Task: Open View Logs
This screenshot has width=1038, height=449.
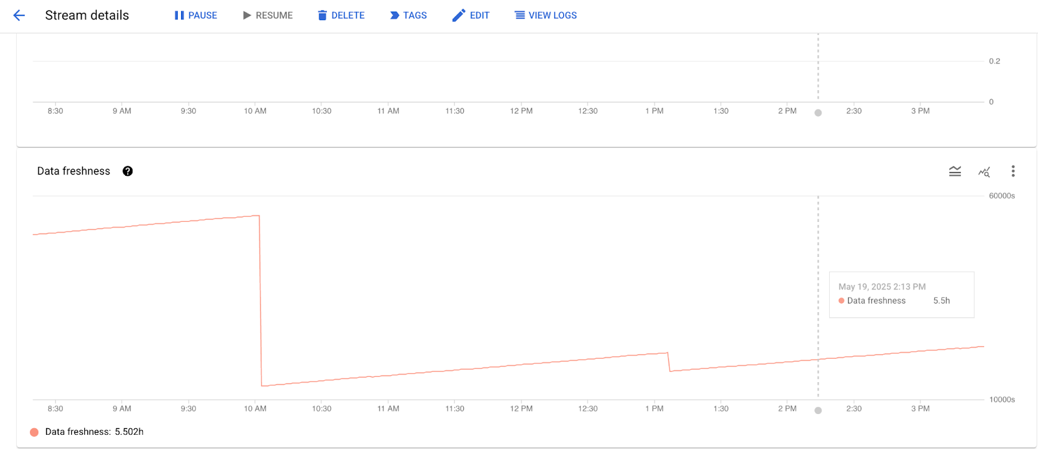Action: (x=546, y=16)
